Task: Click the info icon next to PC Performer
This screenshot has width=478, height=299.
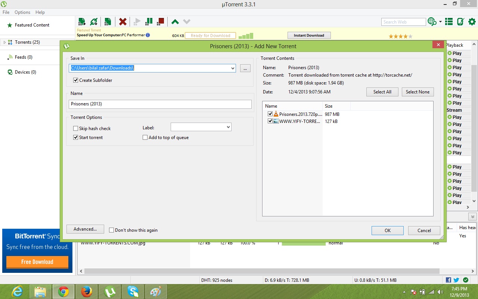Action: [148, 35]
